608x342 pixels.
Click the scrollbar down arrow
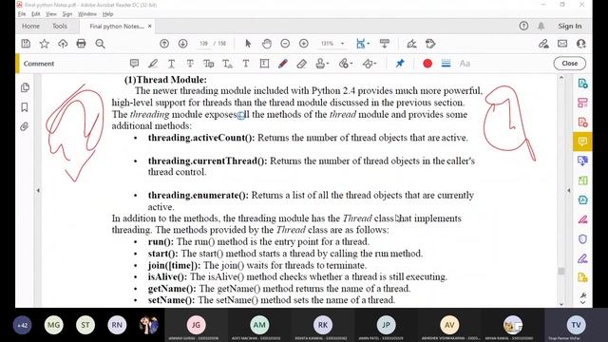point(561,304)
